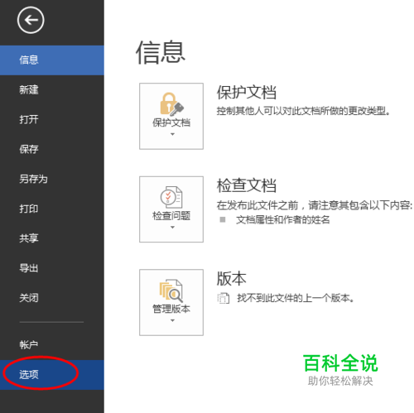Screen dimensions: 414x413
Task: Select the 共享 menu item
Action: (x=52, y=238)
